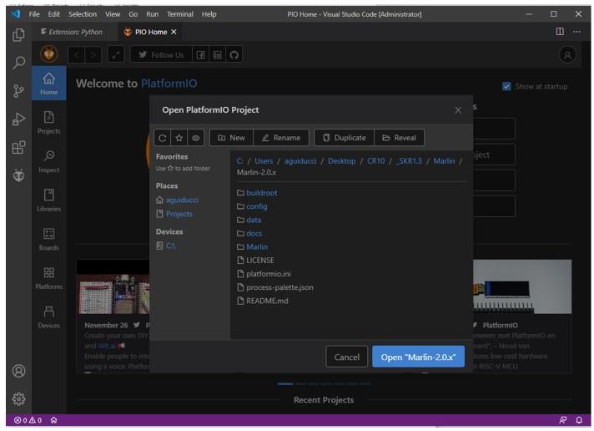594x431 pixels.
Task: Click errors and warnings count in status bar
Action: click(x=28, y=420)
